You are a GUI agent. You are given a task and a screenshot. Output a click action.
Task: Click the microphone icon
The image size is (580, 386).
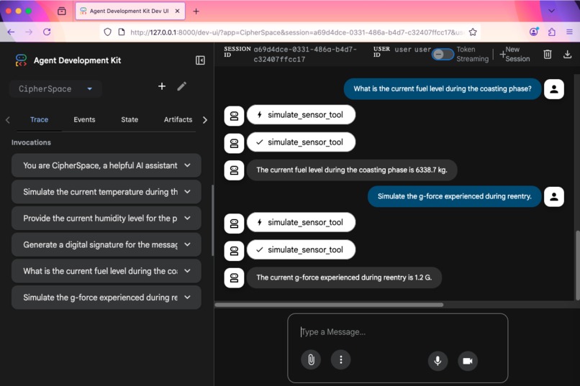click(438, 361)
